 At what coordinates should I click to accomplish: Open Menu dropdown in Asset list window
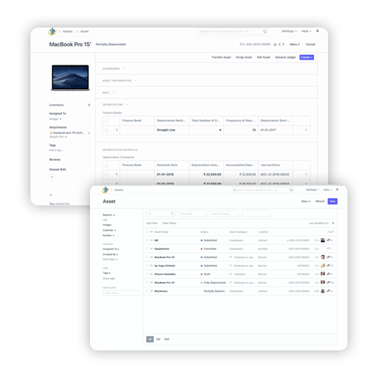306,201
